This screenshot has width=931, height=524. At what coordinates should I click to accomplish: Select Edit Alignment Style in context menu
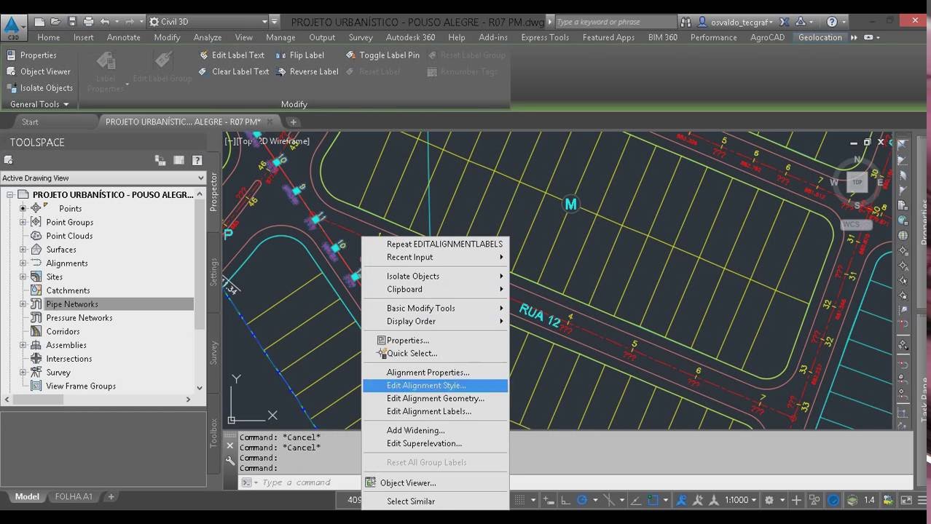[435, 386]
